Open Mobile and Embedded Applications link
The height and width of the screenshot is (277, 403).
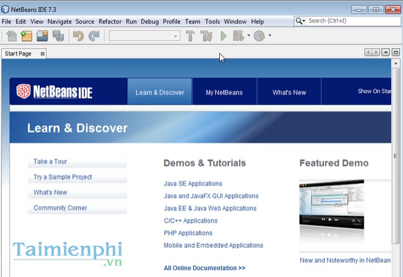pyautogui.click(x=213, y=245)
